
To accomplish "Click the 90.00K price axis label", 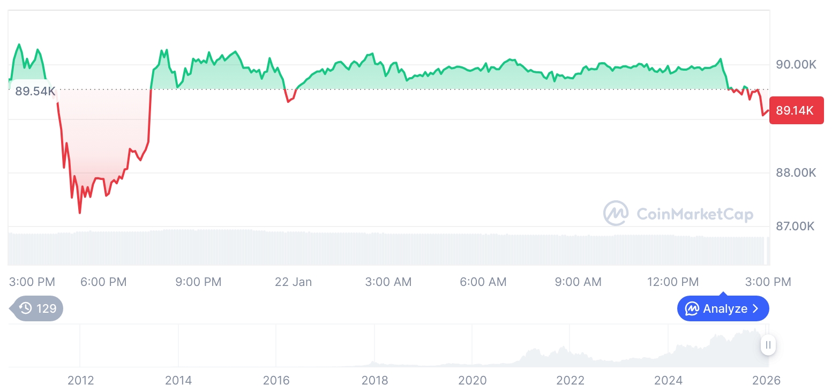I will tap(796, 65).
